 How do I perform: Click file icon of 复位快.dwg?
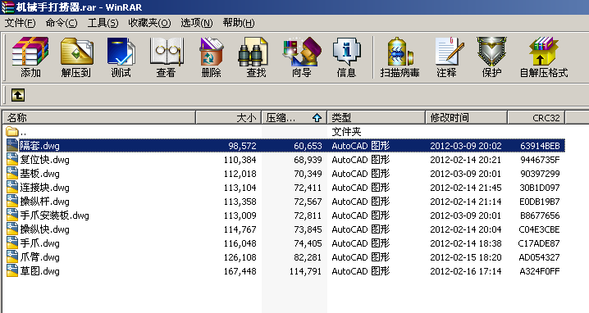pyautogui.click(x=12, y=160)
